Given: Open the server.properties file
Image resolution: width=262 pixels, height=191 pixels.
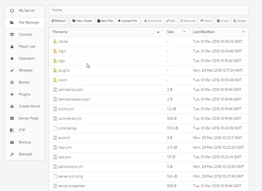Looking at the screenshot, I should [x=71, y=186].
